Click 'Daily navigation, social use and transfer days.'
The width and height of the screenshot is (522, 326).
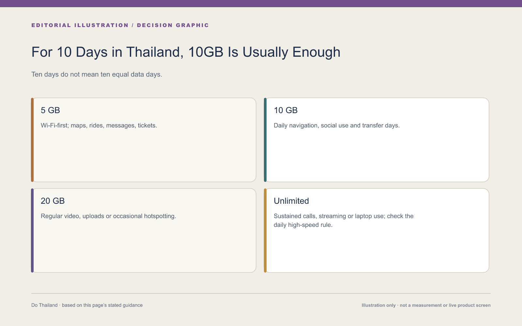[x=337, y=126]
